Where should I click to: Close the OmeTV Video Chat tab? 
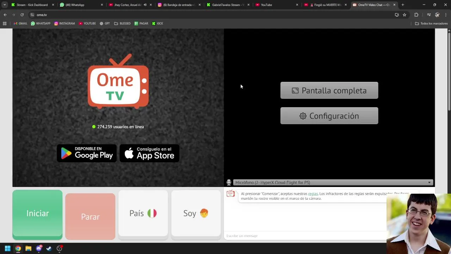[x=394, y=5]
